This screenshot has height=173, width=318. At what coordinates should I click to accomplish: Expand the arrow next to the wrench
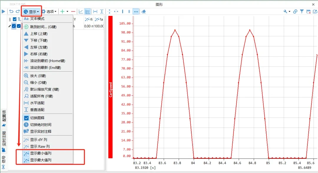click(289, 11)
